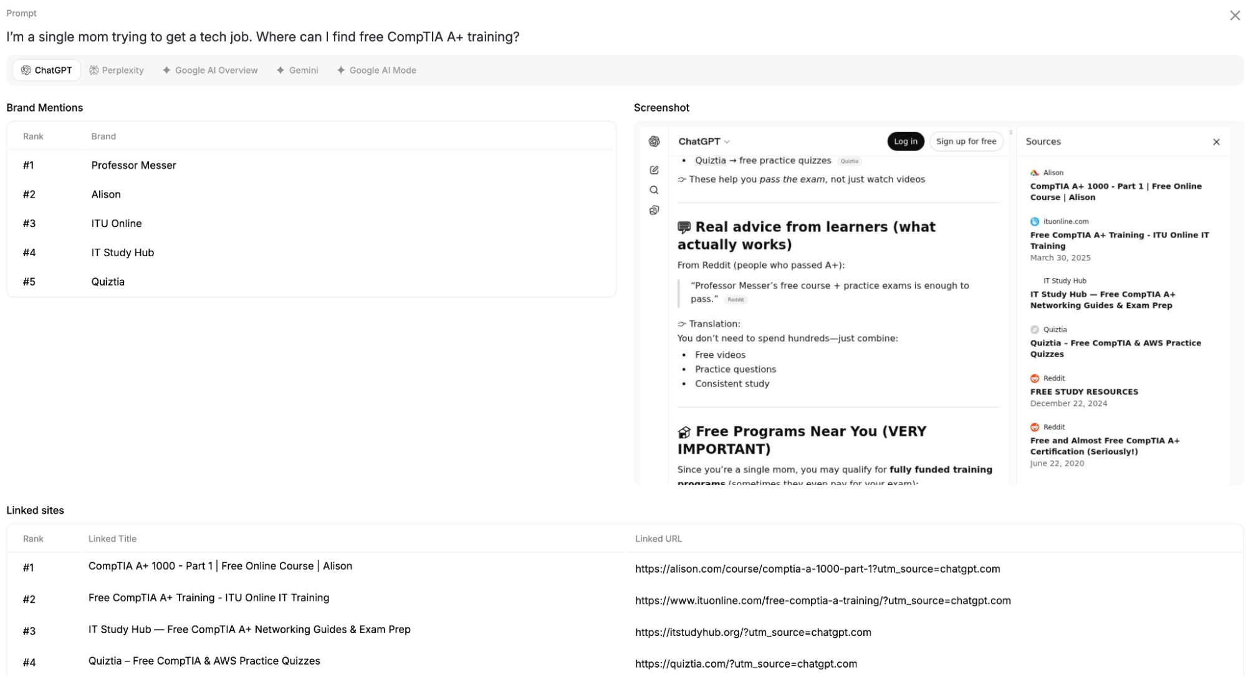The width and height of the screenshot is (1246, 677).
Task: Click linked title Free CompTIA A+ Training - ITU
Action: 209,598
